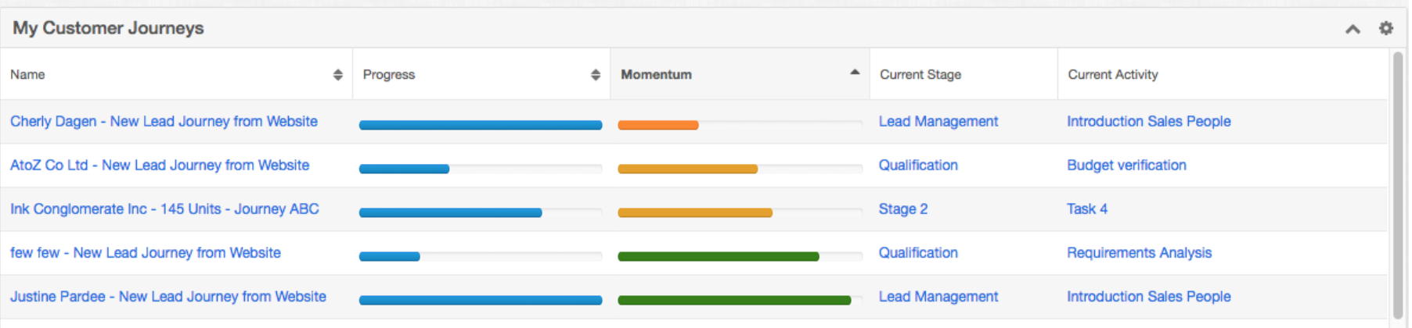Viewport: 1412px width, 328px height.
Task: Toggle Momentum column sort arrow
Action: [855, 72]
